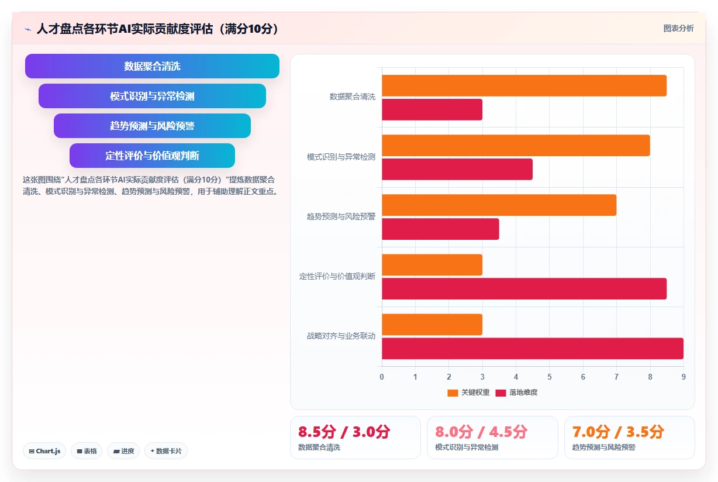Click the description paragraph below the funnel
This screenshot has width=718, height=482.
150,185
